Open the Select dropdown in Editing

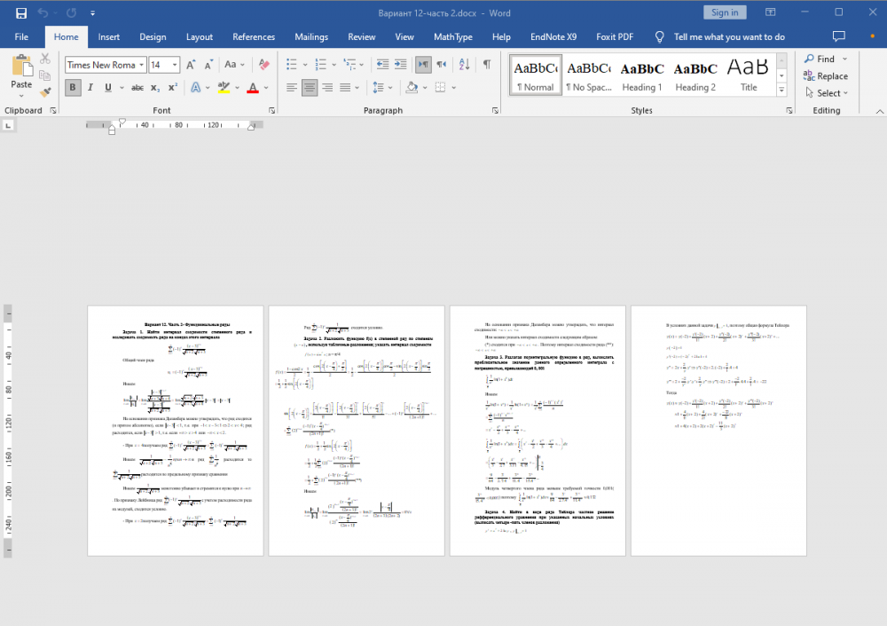coord(827,93)
